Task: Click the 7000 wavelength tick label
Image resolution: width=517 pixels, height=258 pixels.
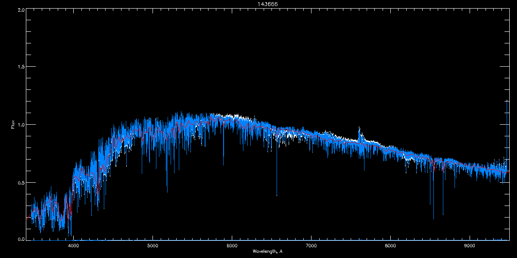Action: (311, 246)
